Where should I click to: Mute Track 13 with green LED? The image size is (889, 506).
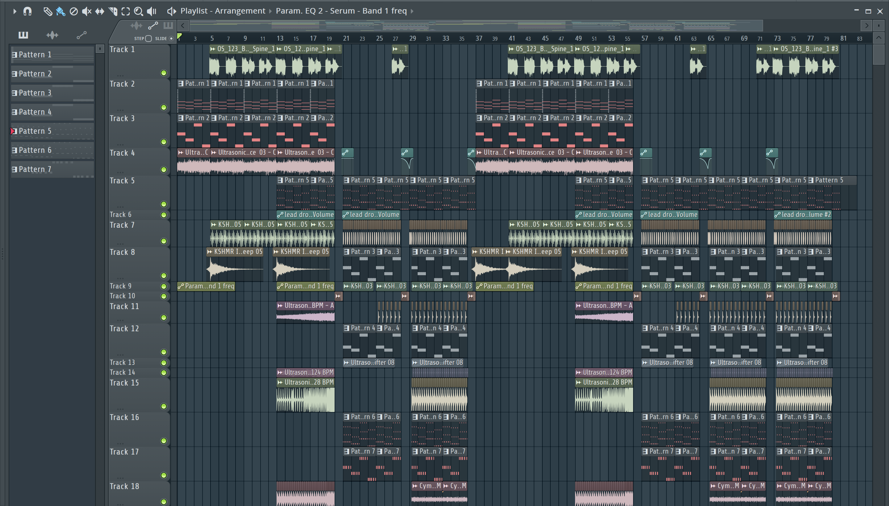coord(164,362)
